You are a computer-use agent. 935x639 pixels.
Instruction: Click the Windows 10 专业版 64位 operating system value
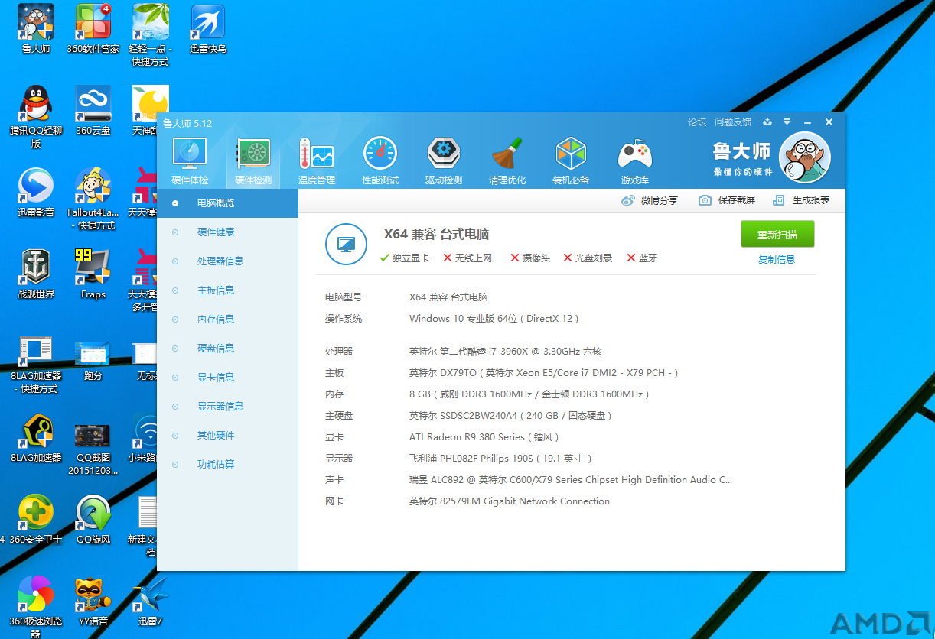pos(494,319)
